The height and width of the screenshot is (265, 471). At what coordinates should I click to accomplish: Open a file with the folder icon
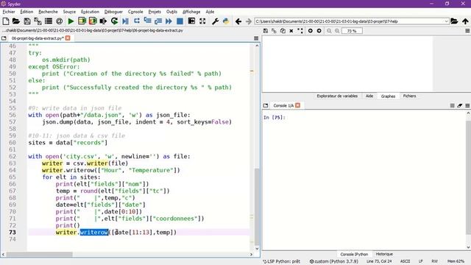tap(16, 21)
